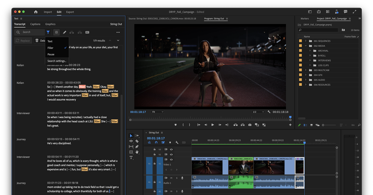Expand the ARCHIVAL bin
Image resolution: width=373 pixels, height=195 pixels.
click(x=310, y=51)
